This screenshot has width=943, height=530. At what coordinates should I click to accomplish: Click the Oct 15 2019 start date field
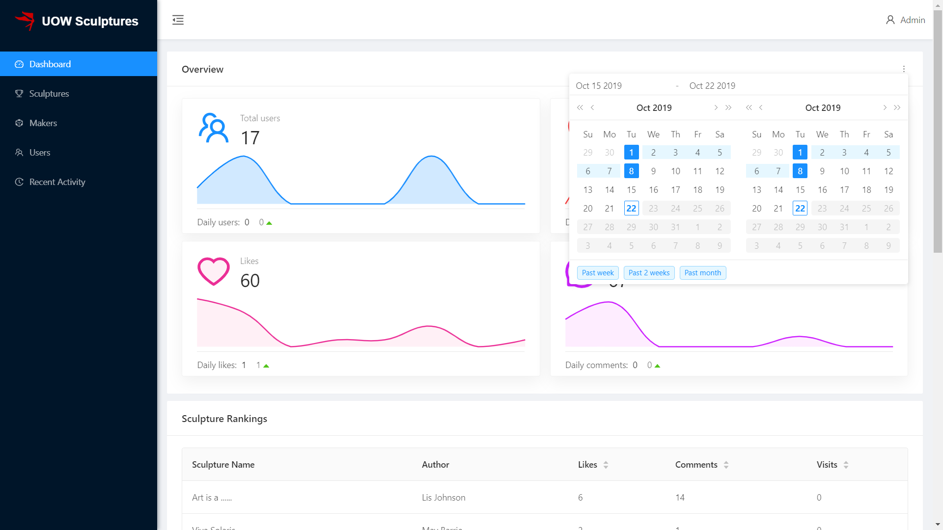pyautogui.click(x=599, y=86)
